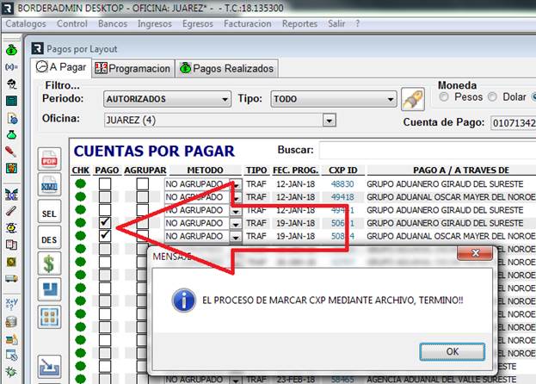536x384 pixels.
Task: Open METODO dropdown for 19-JAN-18 OSCAR MAYER row
Action: (x=236, y=237)
